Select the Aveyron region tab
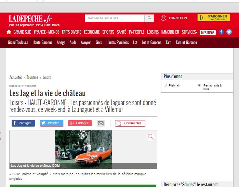This screenshot has height=187, width=239. click(x=86, y=42)
